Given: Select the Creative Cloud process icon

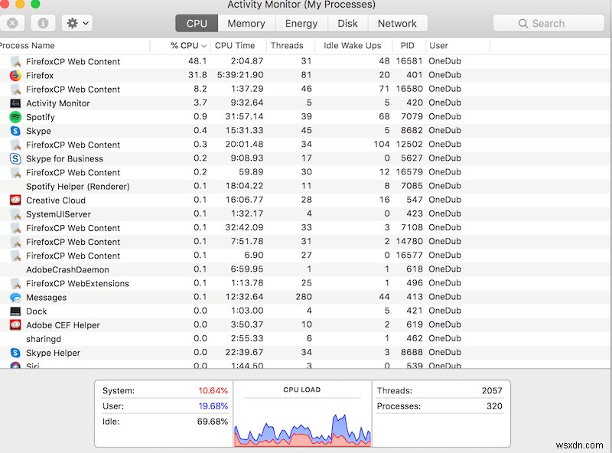Looking at the screenshot, I should [15, 200].
